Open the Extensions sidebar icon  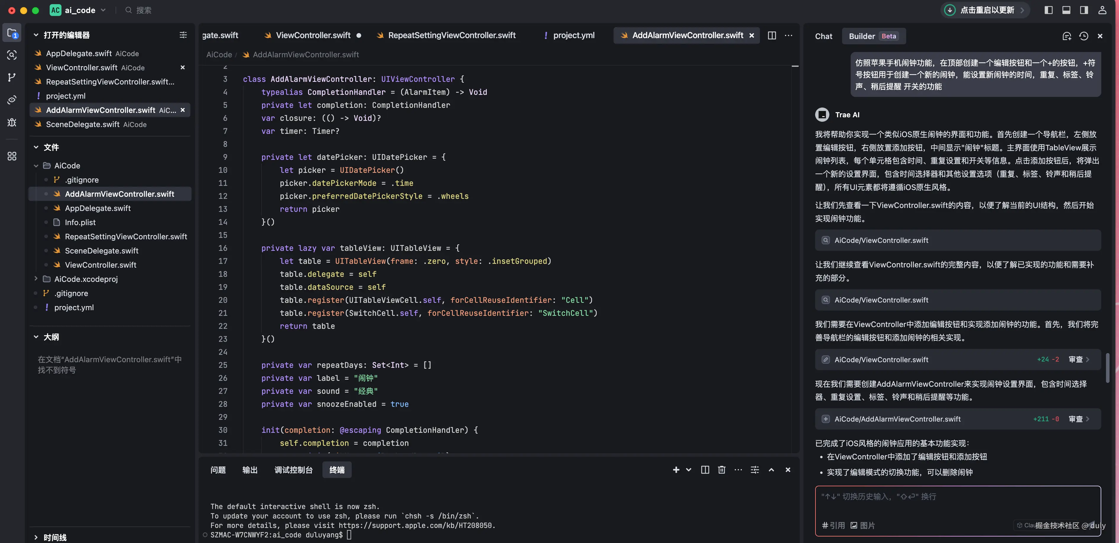click(12, 156)
